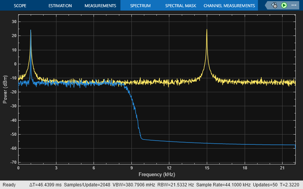Open the three-dots more options menu
The image size is (303, 189).
tap(294, 5)
